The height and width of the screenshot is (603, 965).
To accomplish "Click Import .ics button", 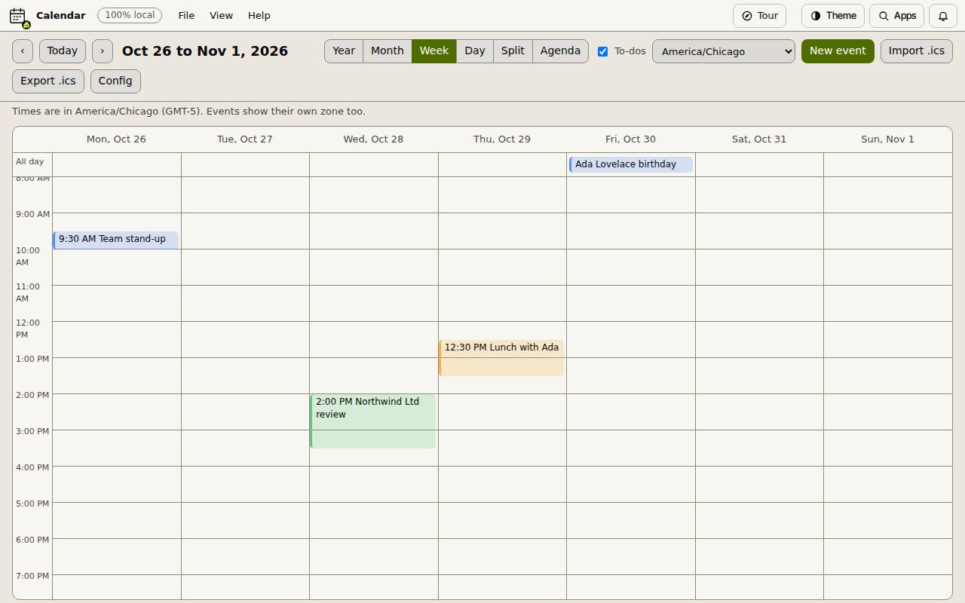I will (x=917, y=51).
